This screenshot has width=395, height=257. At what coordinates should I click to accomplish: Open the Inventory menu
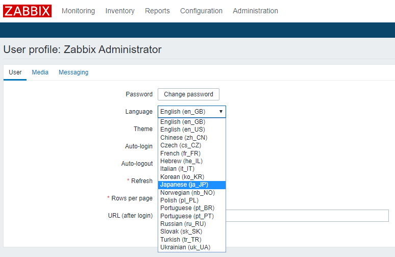[120, 11]
